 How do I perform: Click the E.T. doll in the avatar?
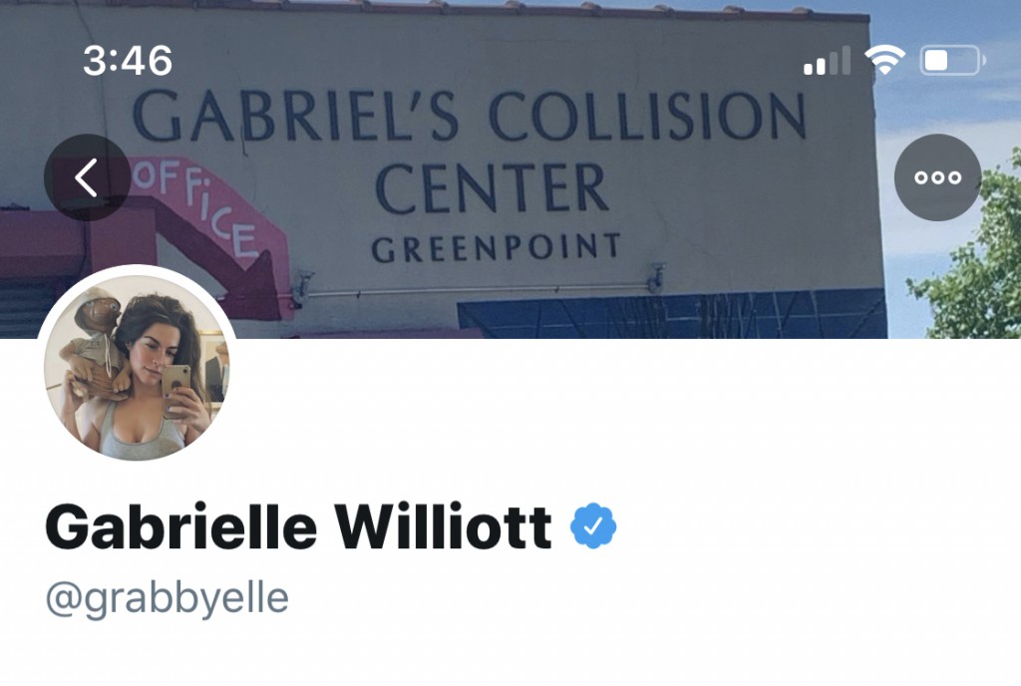coord(98,345)
